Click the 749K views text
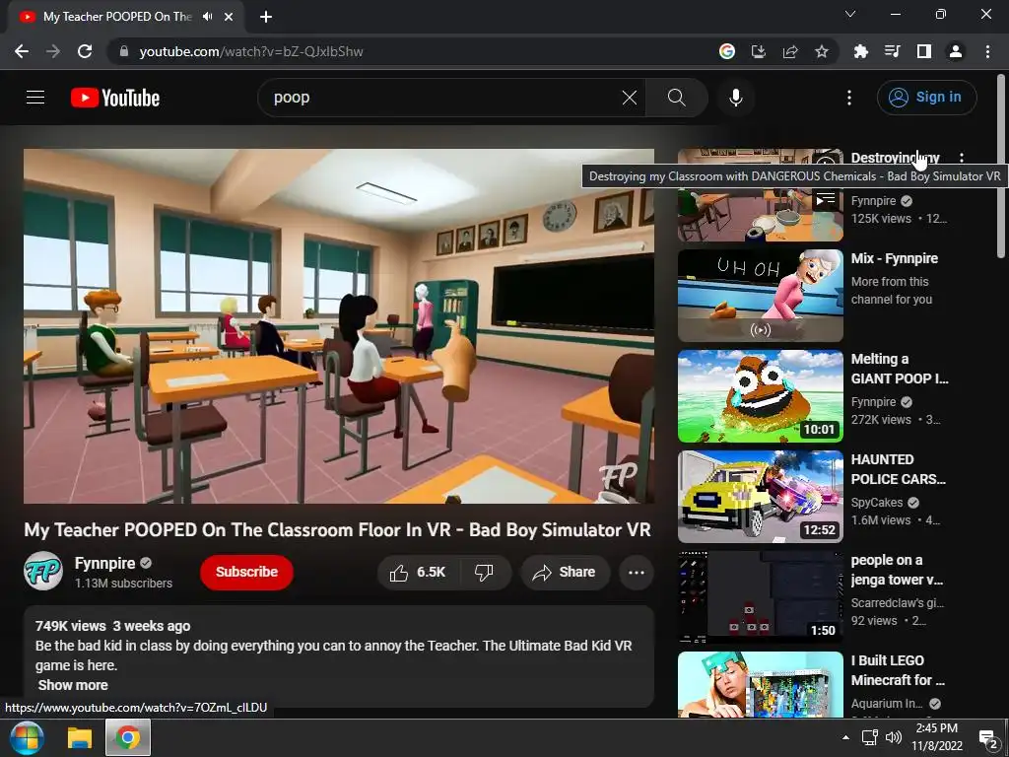The width and height of the screenshot is (1009, 757). (x=70, y=626)
